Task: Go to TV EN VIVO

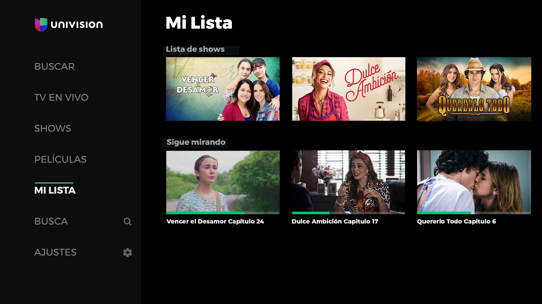Action: (x=61, y=98)
